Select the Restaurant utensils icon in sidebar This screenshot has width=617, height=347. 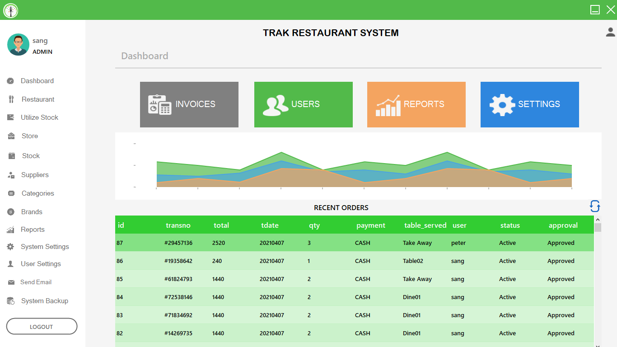(11, 99)
